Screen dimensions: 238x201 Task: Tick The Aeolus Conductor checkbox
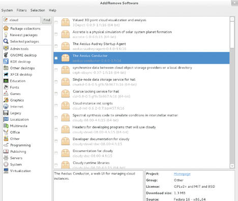(56, 58)
